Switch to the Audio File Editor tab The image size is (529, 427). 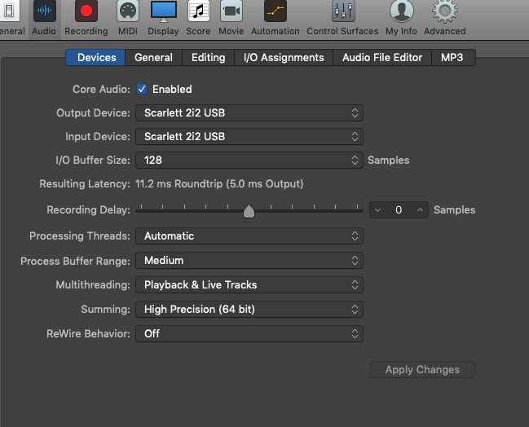click(x=381, y=58)
